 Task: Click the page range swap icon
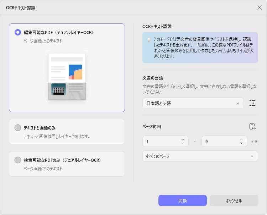click(252, 126)
